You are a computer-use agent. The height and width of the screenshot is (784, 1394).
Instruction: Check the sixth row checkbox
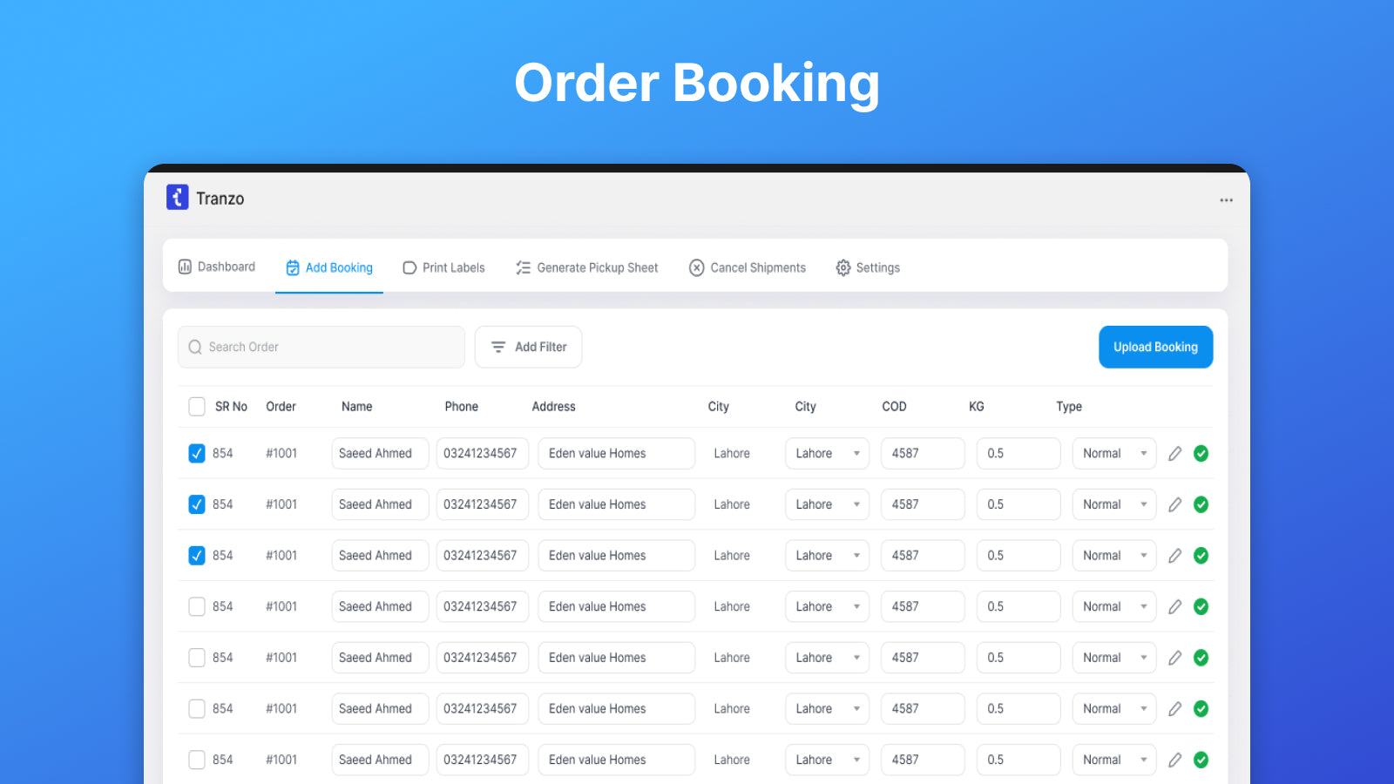(x=197, y=709)
